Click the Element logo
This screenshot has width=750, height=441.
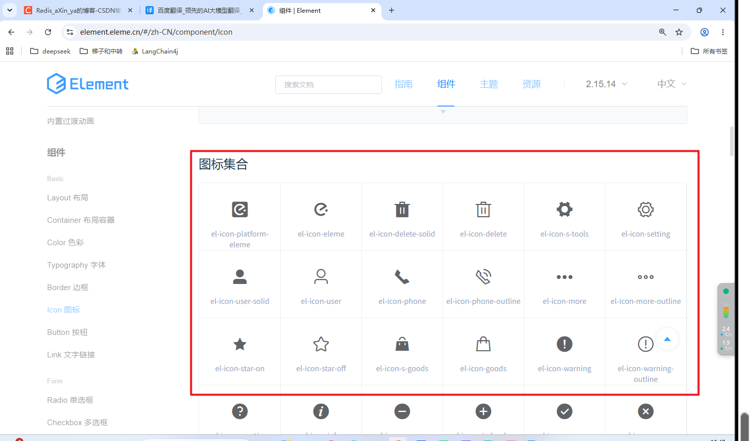pos(88,84)
